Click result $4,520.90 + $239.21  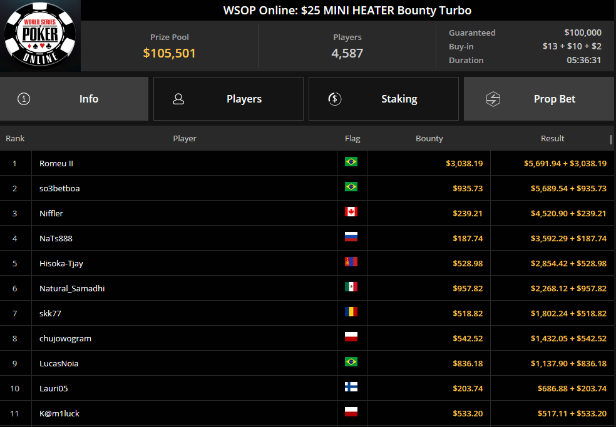coord(568,214)
